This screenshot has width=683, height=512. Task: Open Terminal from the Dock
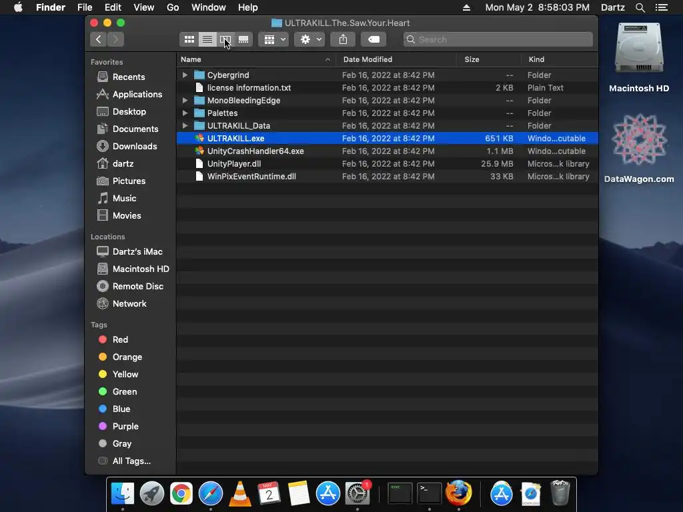click(x=429, y=493)
